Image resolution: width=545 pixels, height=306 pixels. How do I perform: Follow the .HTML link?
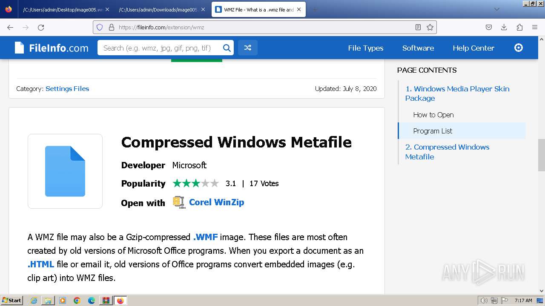point(41,264)
